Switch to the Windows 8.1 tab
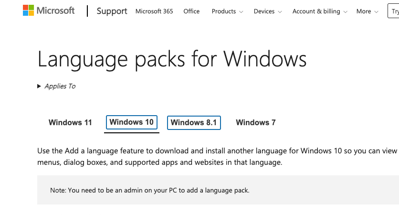 (x=193, y=122)
